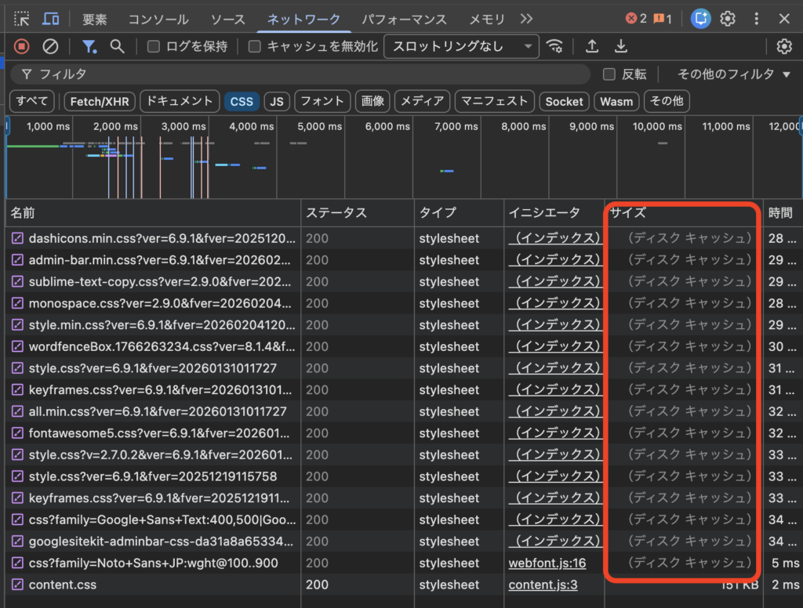Image resolution: width=803 pixels, height=608 pixels.
Task: Stop recording the network log
Action: click(22, 45)
